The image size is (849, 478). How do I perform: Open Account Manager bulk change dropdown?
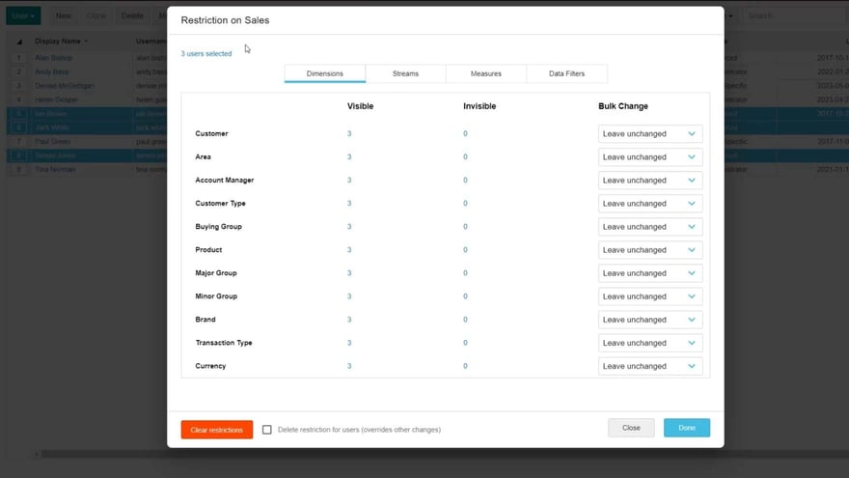pyautogui.click(x=650, y=181)
